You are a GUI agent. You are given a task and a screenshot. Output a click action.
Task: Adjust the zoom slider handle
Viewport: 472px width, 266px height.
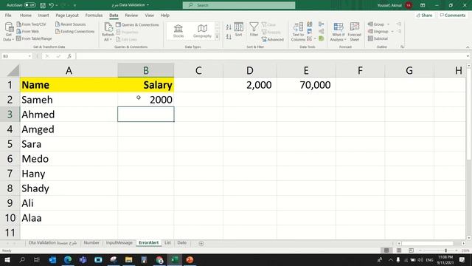click(x=445, y=250)
